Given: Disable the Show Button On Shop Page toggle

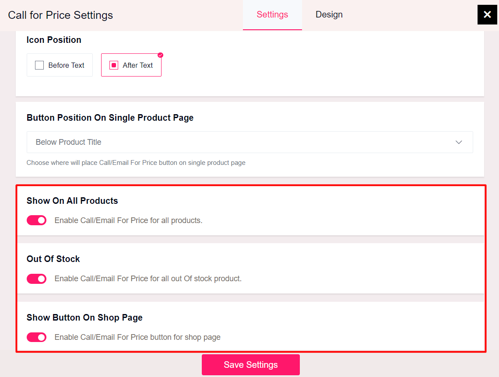Looking at the screenshot, I should (x=36, y=337).
